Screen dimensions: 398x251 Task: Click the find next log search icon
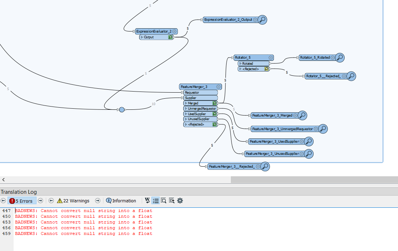click(x=171, y=201)
